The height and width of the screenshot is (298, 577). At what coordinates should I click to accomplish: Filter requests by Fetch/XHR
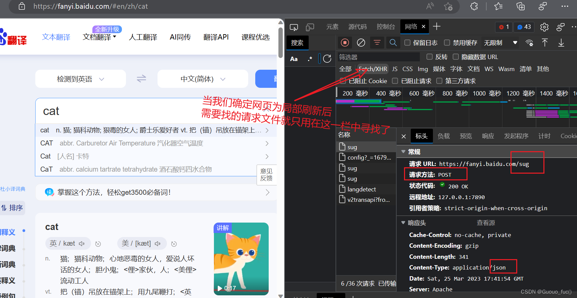pyautogui.click(x=373, y=69)
